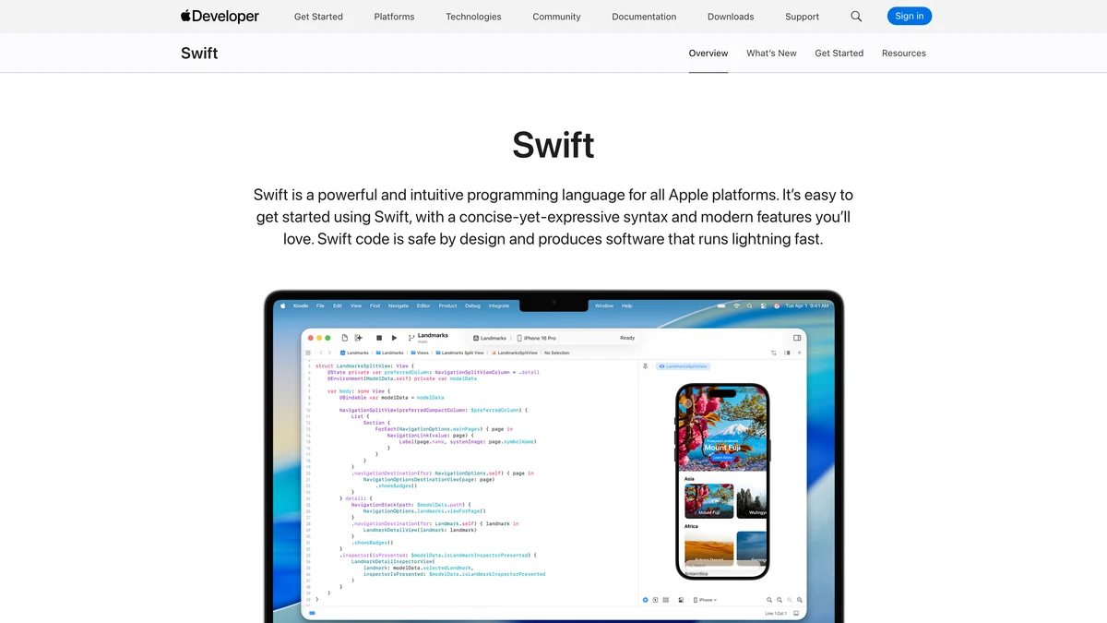Open Technologies in the top navigation
1107x623 pixels.
coord(473,17)
